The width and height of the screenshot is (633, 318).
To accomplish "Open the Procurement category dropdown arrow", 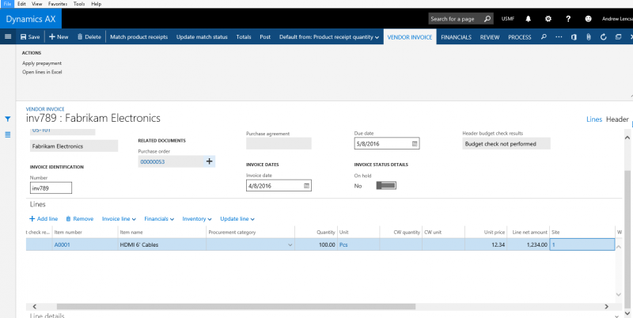I will pos(290,245).
